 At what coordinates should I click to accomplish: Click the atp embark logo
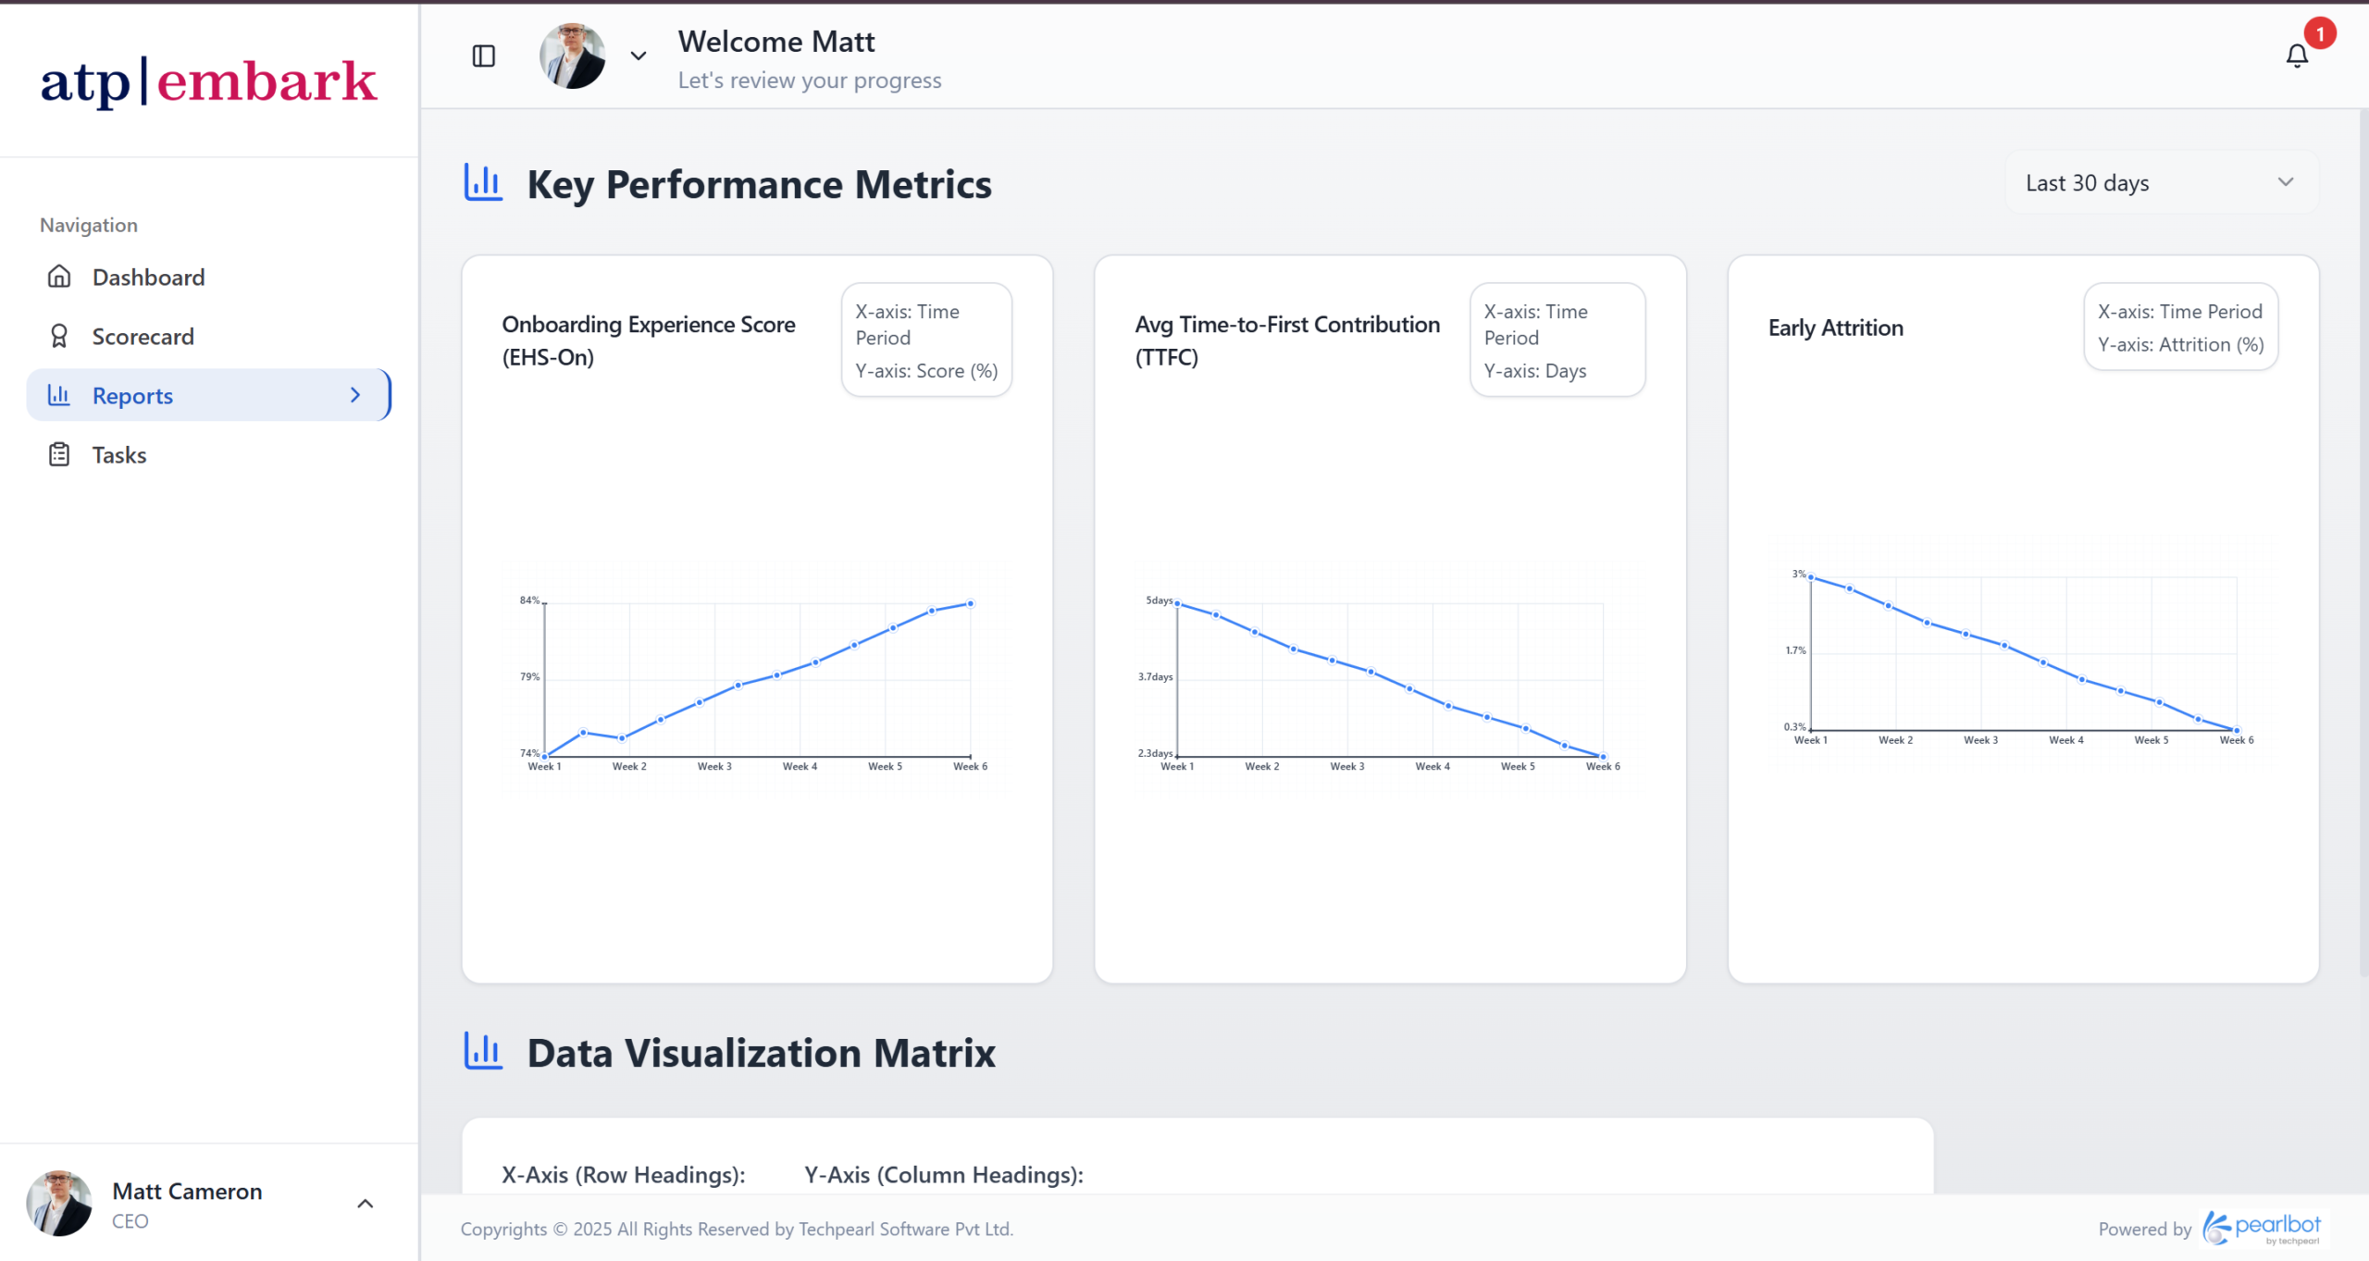pos(209,81)
